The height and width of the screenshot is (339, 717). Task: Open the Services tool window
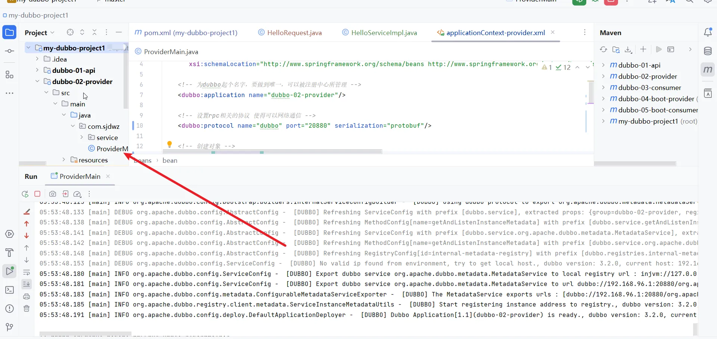tap(10, 234)
